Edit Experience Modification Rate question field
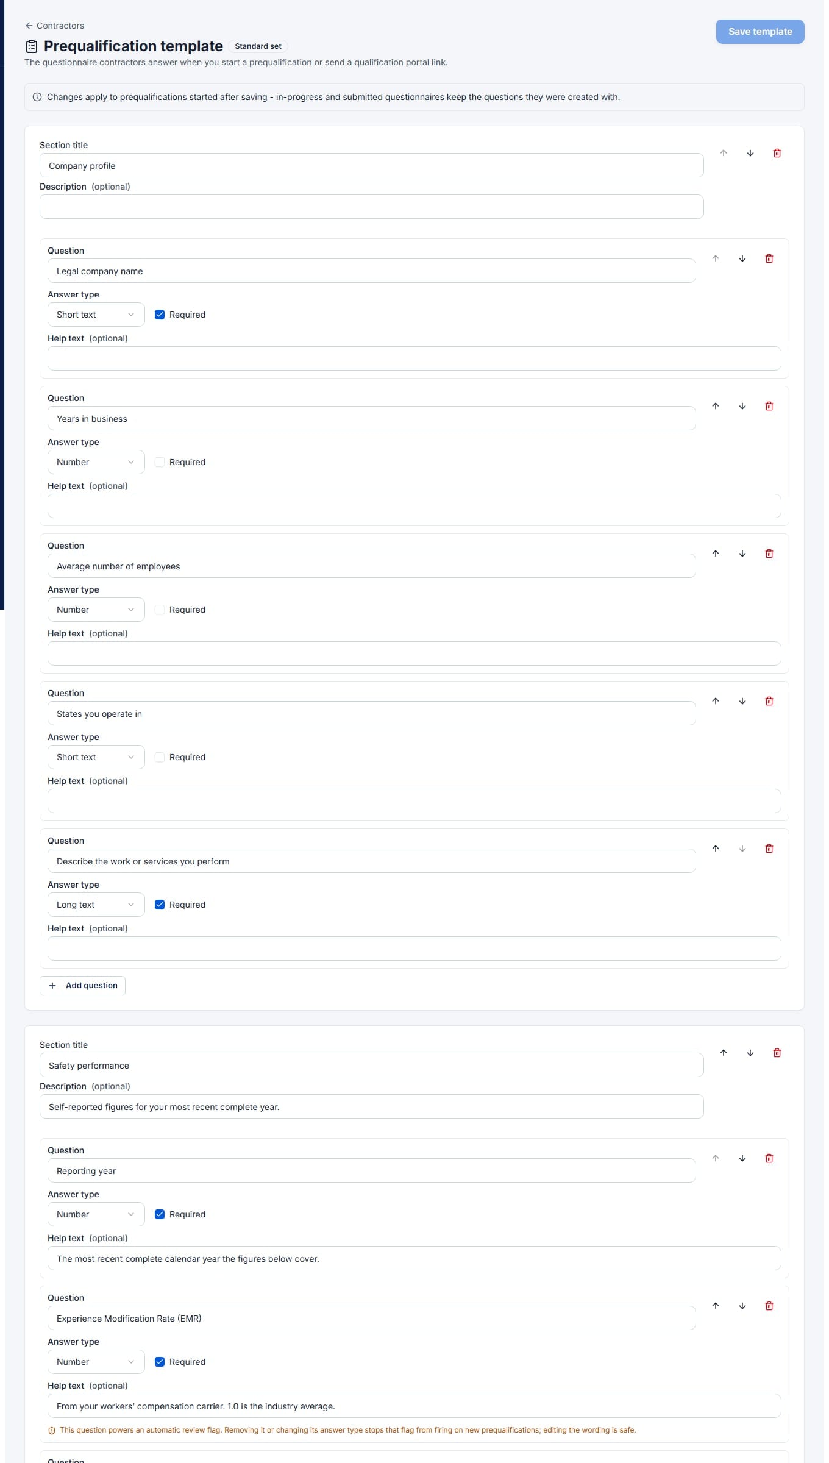This screenshot has height=1463, width=829. (x=372, y=1319)
